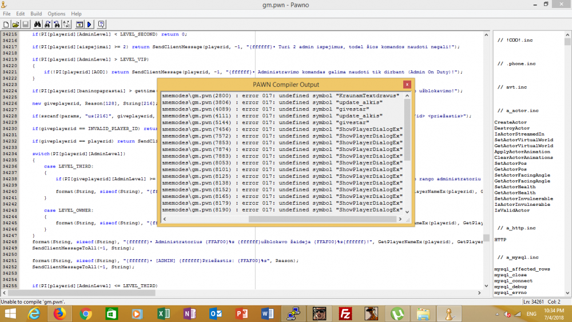This screenshot has height=322, width=572.
Task: Open Outlook from taskbar
Action: (x=216, y=314)
